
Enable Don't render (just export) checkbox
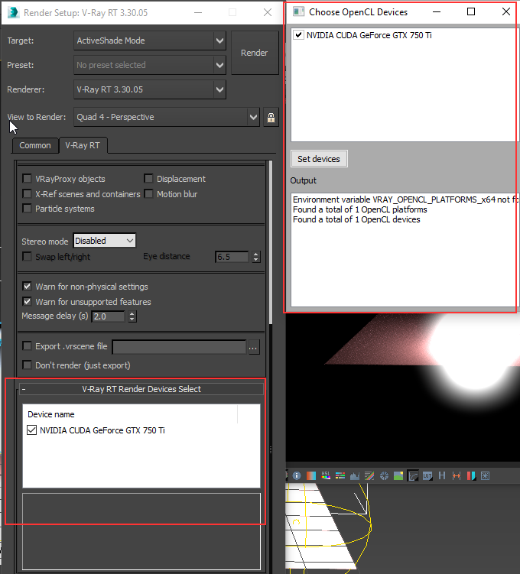27,365
